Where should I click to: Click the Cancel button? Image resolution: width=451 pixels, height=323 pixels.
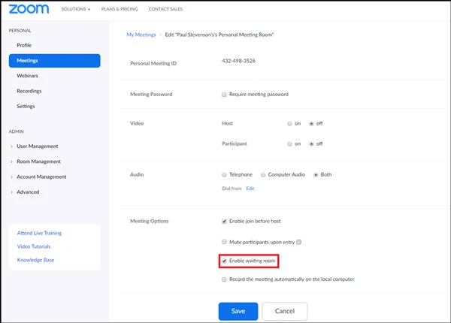284,310
